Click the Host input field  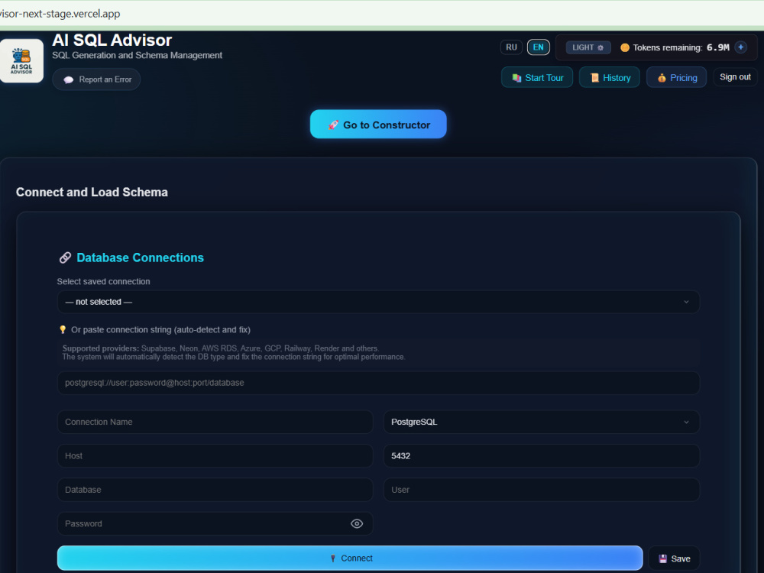click(x=215, y=456)
